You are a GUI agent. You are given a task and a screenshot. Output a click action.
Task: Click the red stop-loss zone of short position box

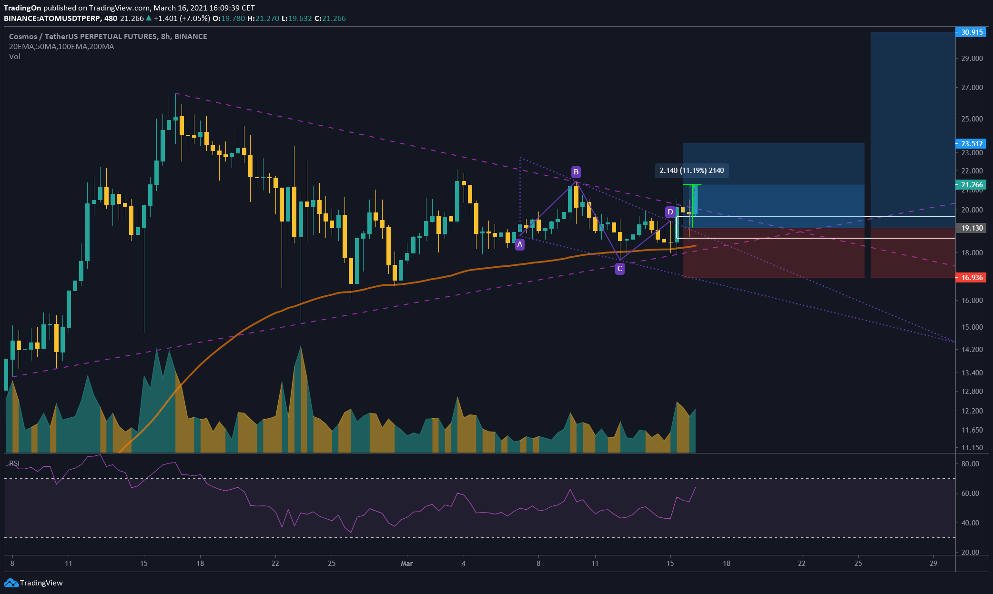[x=773, y=253]
